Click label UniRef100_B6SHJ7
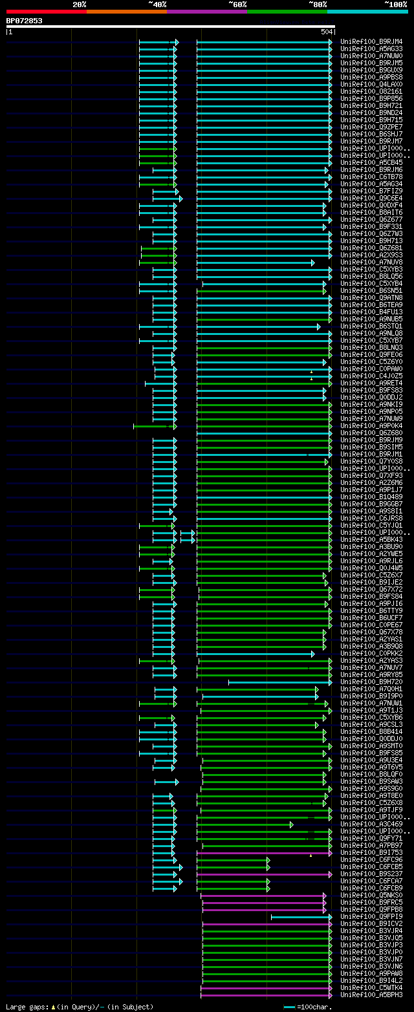The width and height of the screenshot is (414, 1012). point(371,134)
